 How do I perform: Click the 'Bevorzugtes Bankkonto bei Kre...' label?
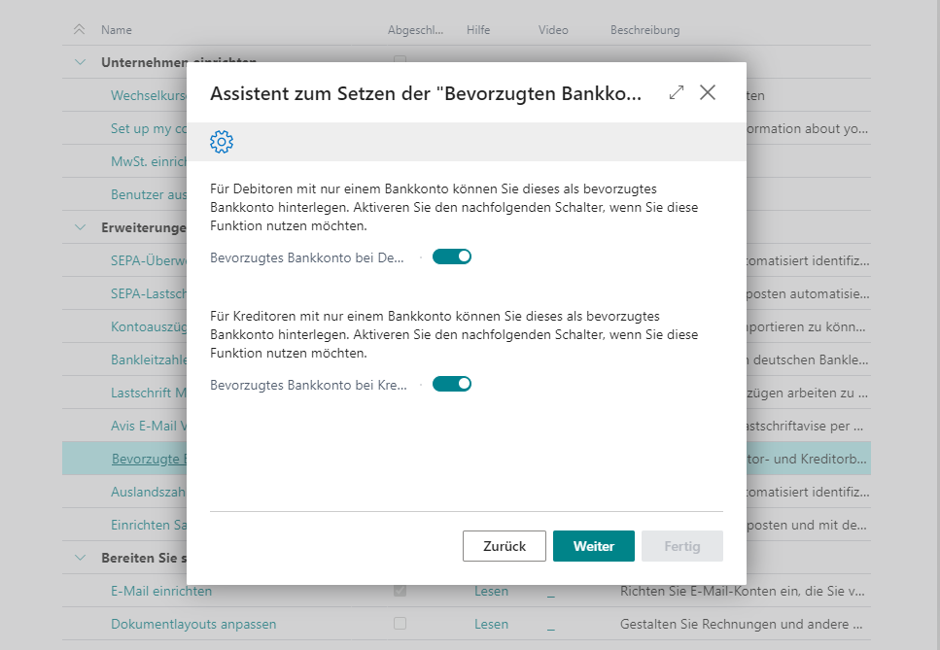(308, 385)
